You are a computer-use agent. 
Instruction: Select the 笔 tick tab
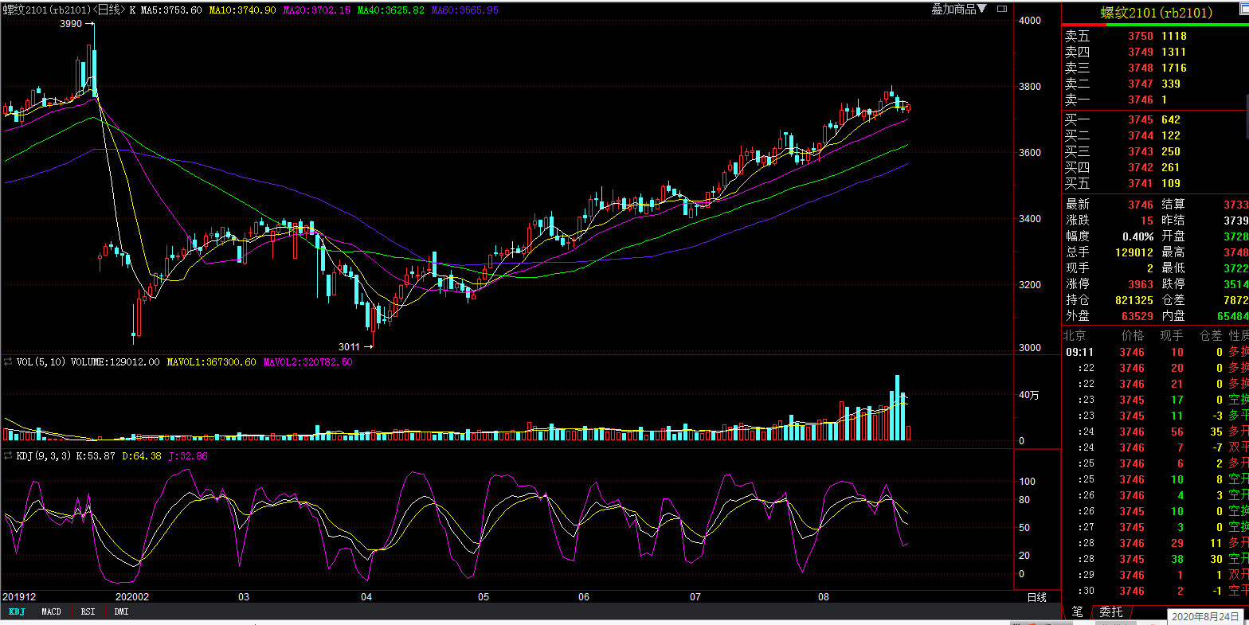[1077, 611]
